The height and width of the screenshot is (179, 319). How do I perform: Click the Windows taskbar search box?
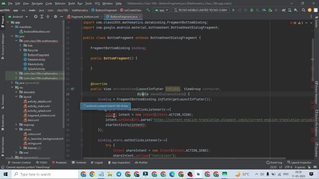coord(45,174)
